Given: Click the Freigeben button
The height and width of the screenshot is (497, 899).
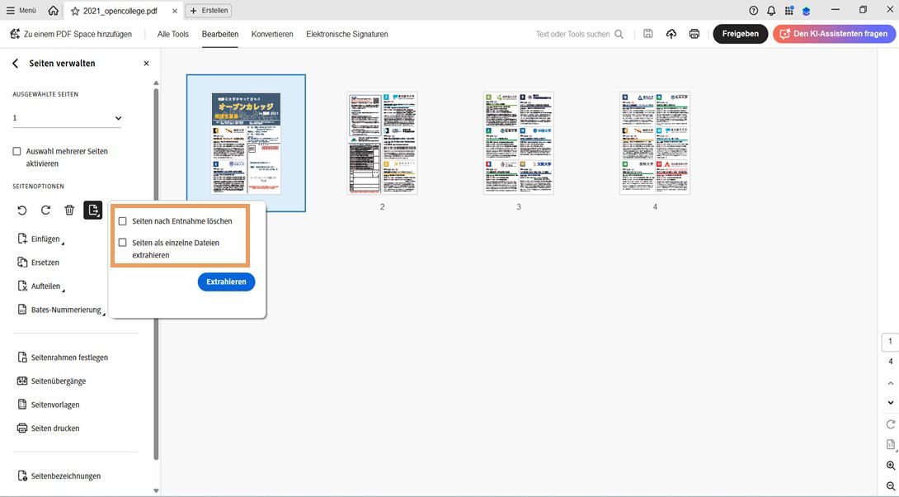Looking at the screenshot, I should click(x=740, y=34).
